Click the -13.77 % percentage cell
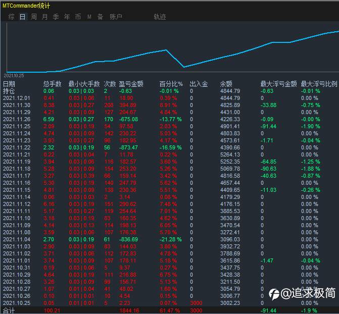The width and height of the screenshot is (339, 314). [x=171, y=119]
